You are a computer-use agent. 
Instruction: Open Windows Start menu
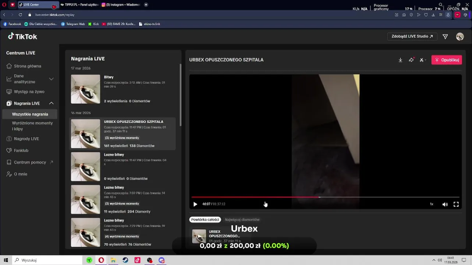(x=6, y=260)
